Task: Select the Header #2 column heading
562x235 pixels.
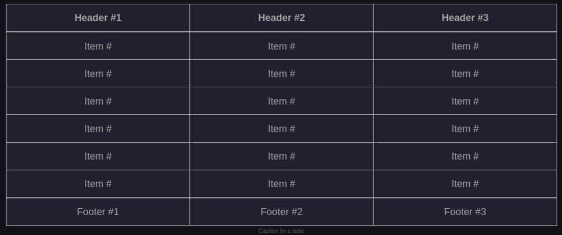Action: pyautogui.click(x=281, y=18)
